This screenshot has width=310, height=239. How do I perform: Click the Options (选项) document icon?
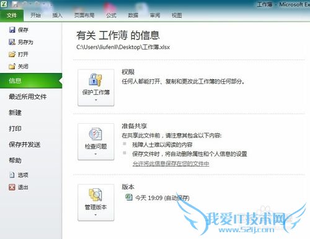12,175
